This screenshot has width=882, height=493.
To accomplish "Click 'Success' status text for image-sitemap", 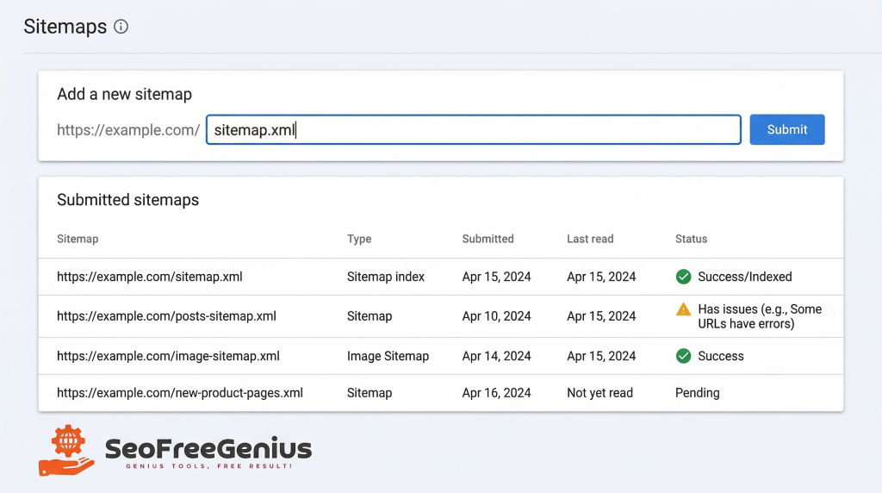I will tap(721, 356).
